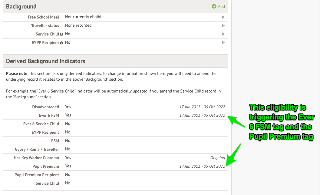The width and height of the screenshot is (320, 195).
Task: Select the 'Not currently eligible' value
Action: [84, 17]
